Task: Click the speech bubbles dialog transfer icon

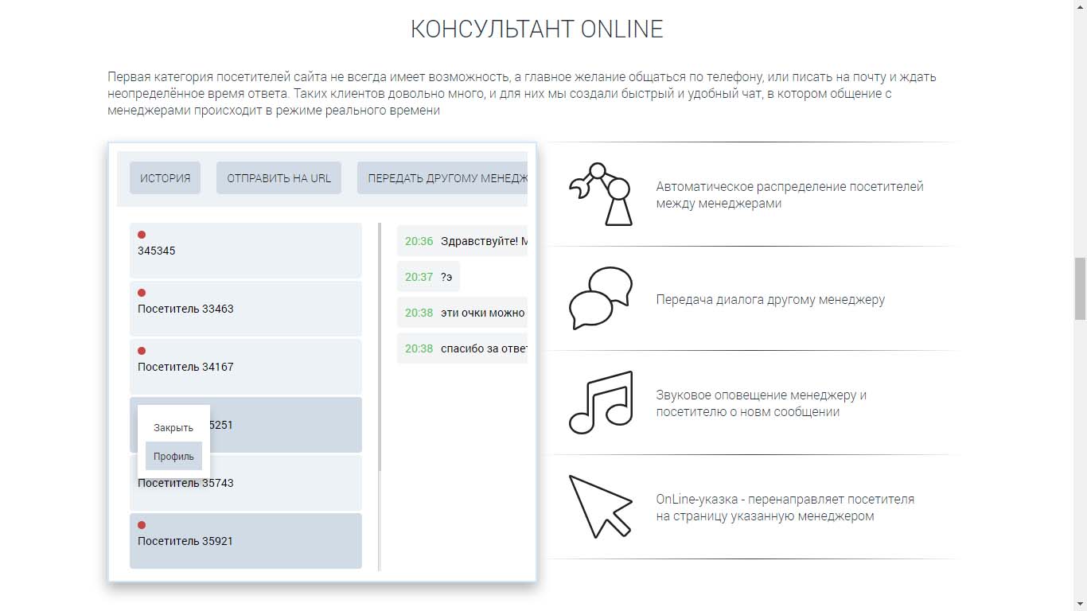Action: click(601, 298)
